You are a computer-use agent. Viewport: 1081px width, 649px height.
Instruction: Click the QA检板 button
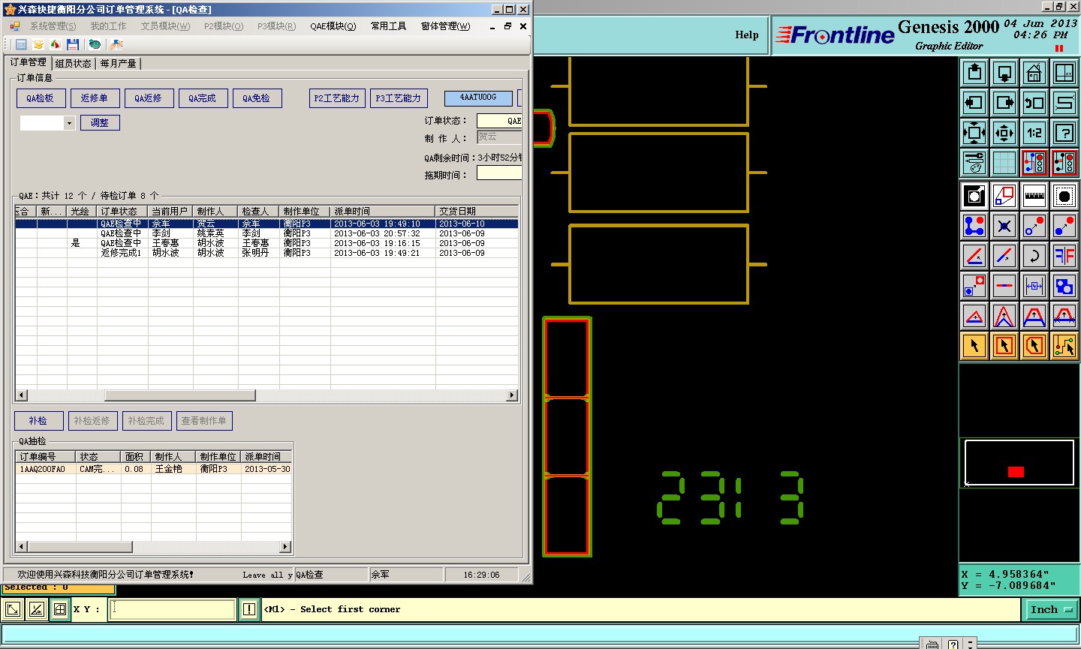[40, 98]
